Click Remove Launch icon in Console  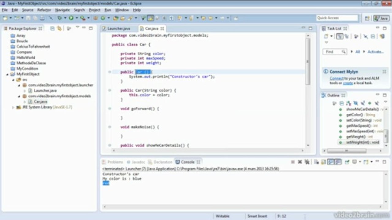pyautogui.click(x=300, y=162)
